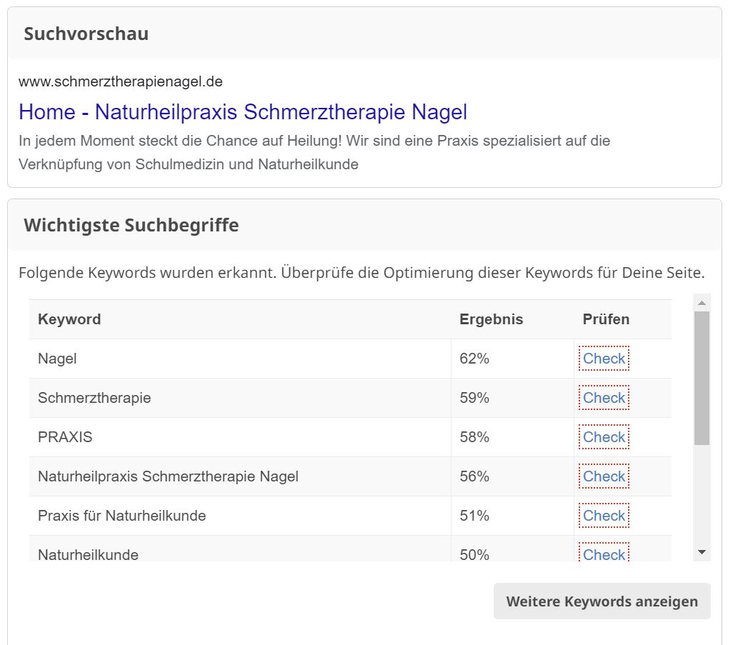Click the 'PRAXIS' keyword cell
Viewport: 738px width, 645px height.
pyautogui.click(x=240, y=437)
